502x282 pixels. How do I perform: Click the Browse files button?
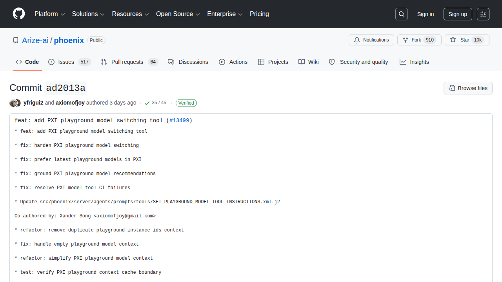pos(468,88)
